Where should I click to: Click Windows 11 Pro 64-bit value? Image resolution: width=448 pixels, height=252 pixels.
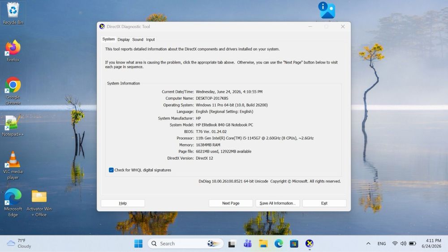tap(232, 105)
